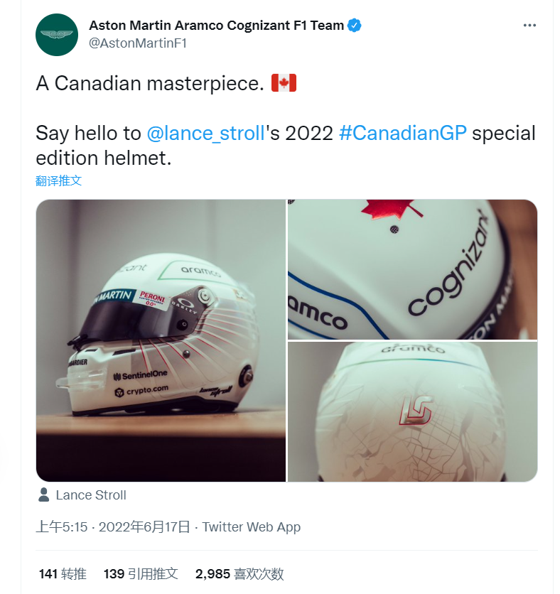Click the Twitter Web App source link
The height and width of the screenshot is (594, 560).
point(251,527)
